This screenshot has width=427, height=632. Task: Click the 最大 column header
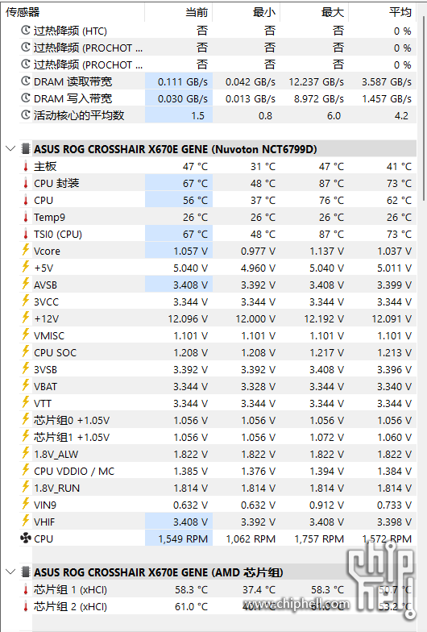[x=333, y=13]
